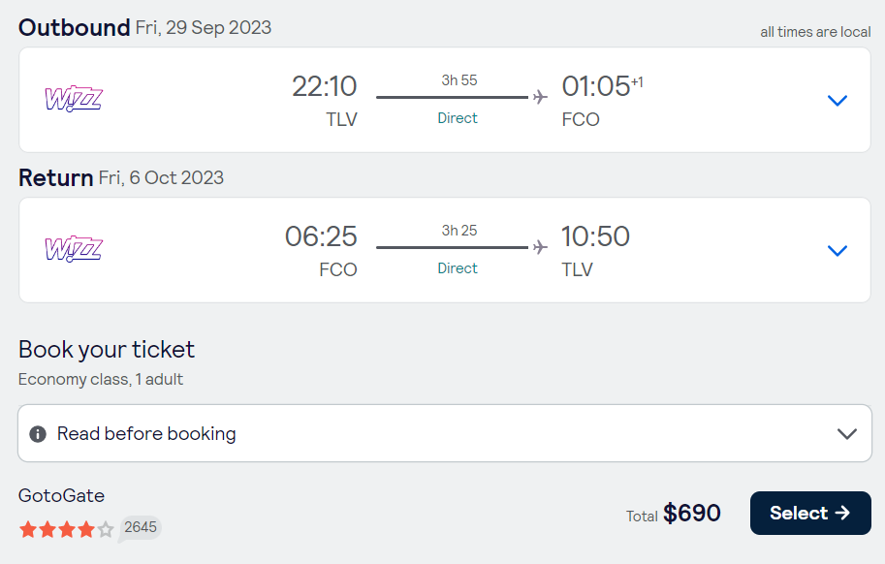The width and height of the screenshot is (885, 564).
Task: Click the outbound airplane icon
Action: tap(540, 97)
